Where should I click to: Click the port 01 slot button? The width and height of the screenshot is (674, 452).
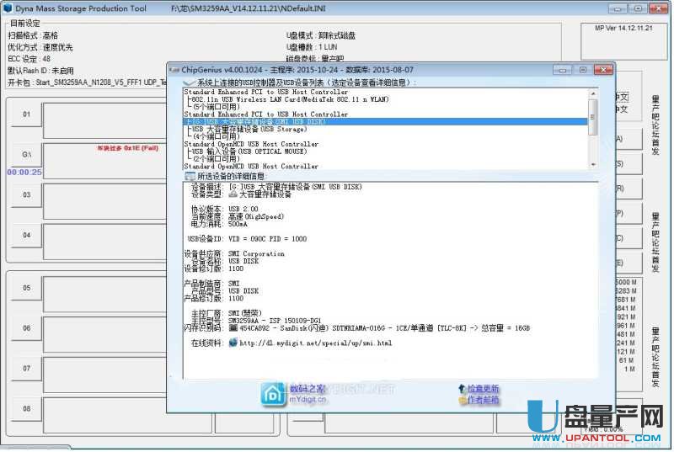[26, 114]
